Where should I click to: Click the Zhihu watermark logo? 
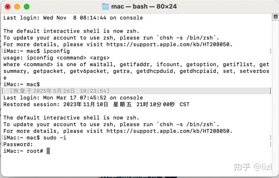241,167
